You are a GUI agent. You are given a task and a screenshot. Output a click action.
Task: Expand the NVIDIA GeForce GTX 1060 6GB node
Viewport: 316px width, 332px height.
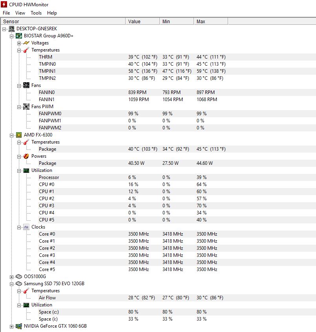coord(12,327)
